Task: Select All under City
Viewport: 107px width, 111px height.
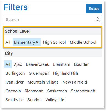Action: (x=8, y=64)
